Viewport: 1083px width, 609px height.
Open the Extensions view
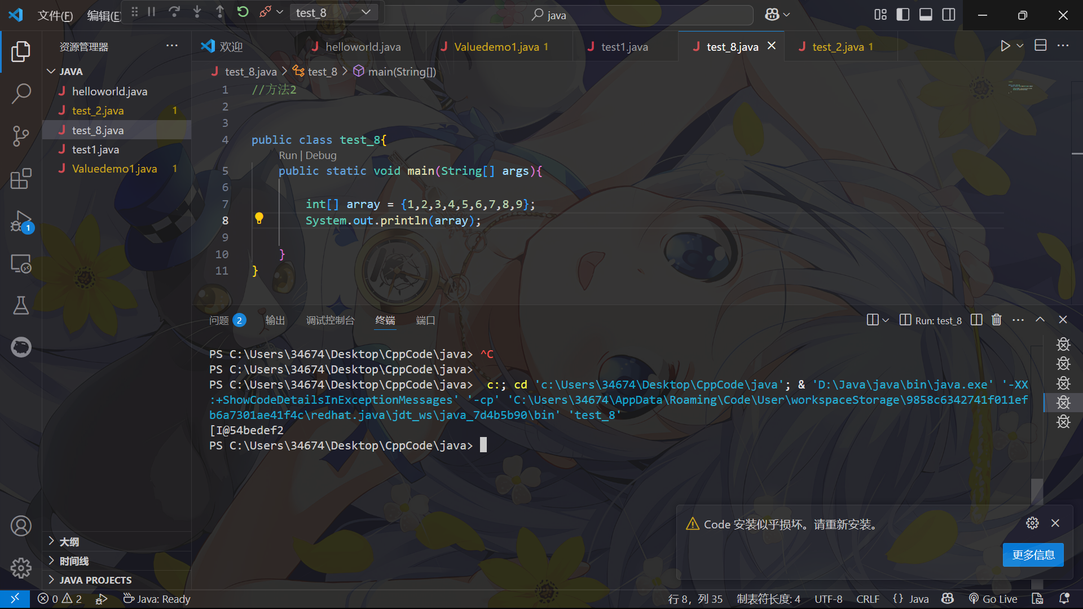tap(21, 179)
